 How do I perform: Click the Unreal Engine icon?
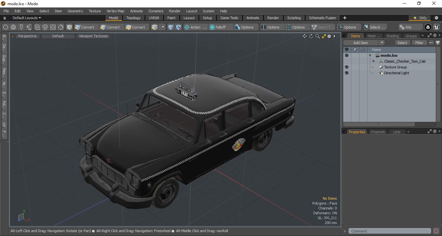[x=436, y=27]
